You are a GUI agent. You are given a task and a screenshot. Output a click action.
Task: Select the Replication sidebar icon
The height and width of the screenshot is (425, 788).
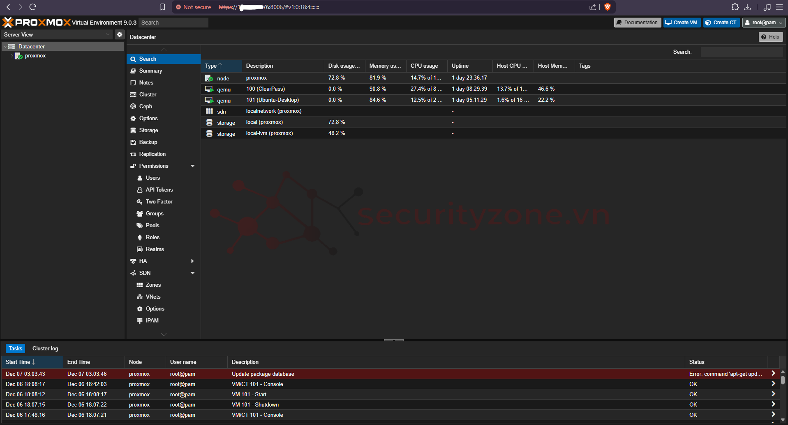click(x=133, y=154)
